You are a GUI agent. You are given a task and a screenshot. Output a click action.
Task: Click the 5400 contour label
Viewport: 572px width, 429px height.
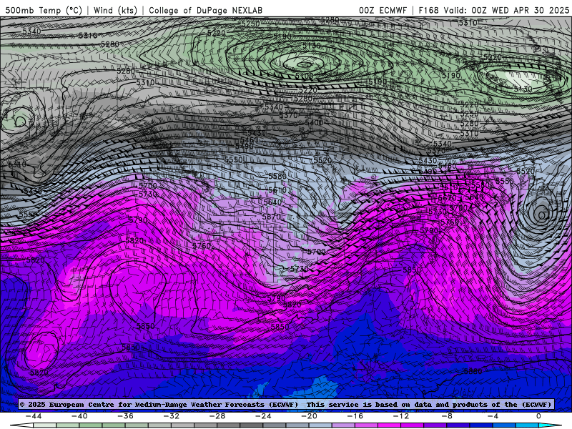point(314,122)
